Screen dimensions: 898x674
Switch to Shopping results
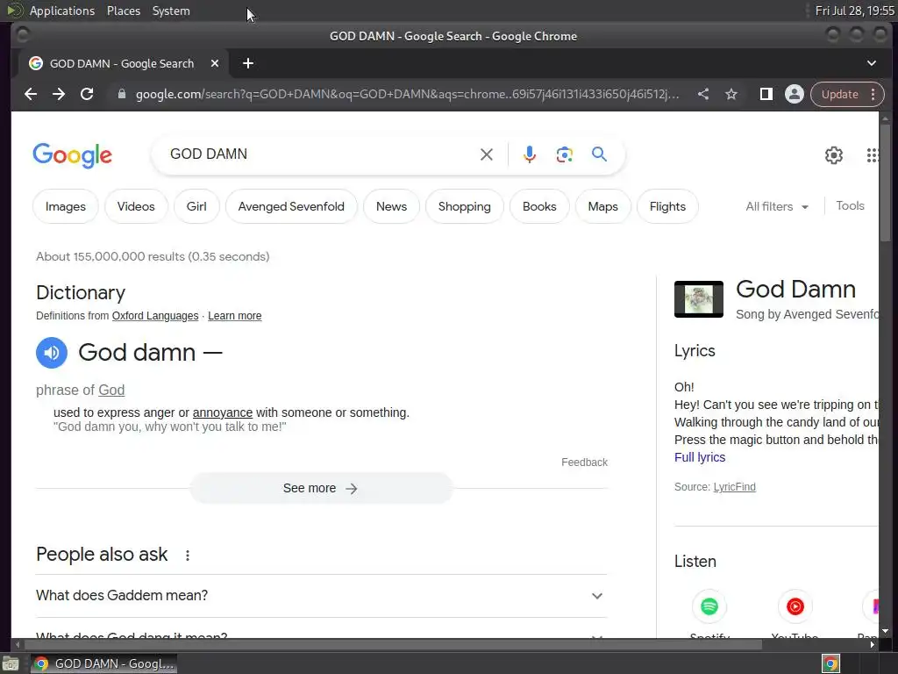(x=465, y=206)
